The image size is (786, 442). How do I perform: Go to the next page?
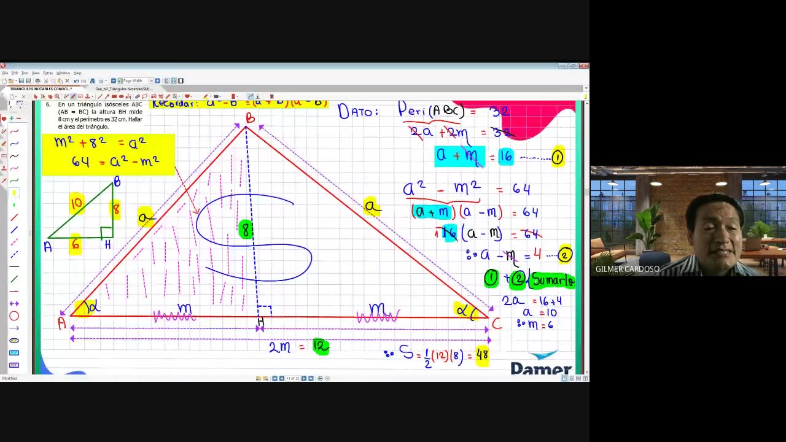(304, 378)
